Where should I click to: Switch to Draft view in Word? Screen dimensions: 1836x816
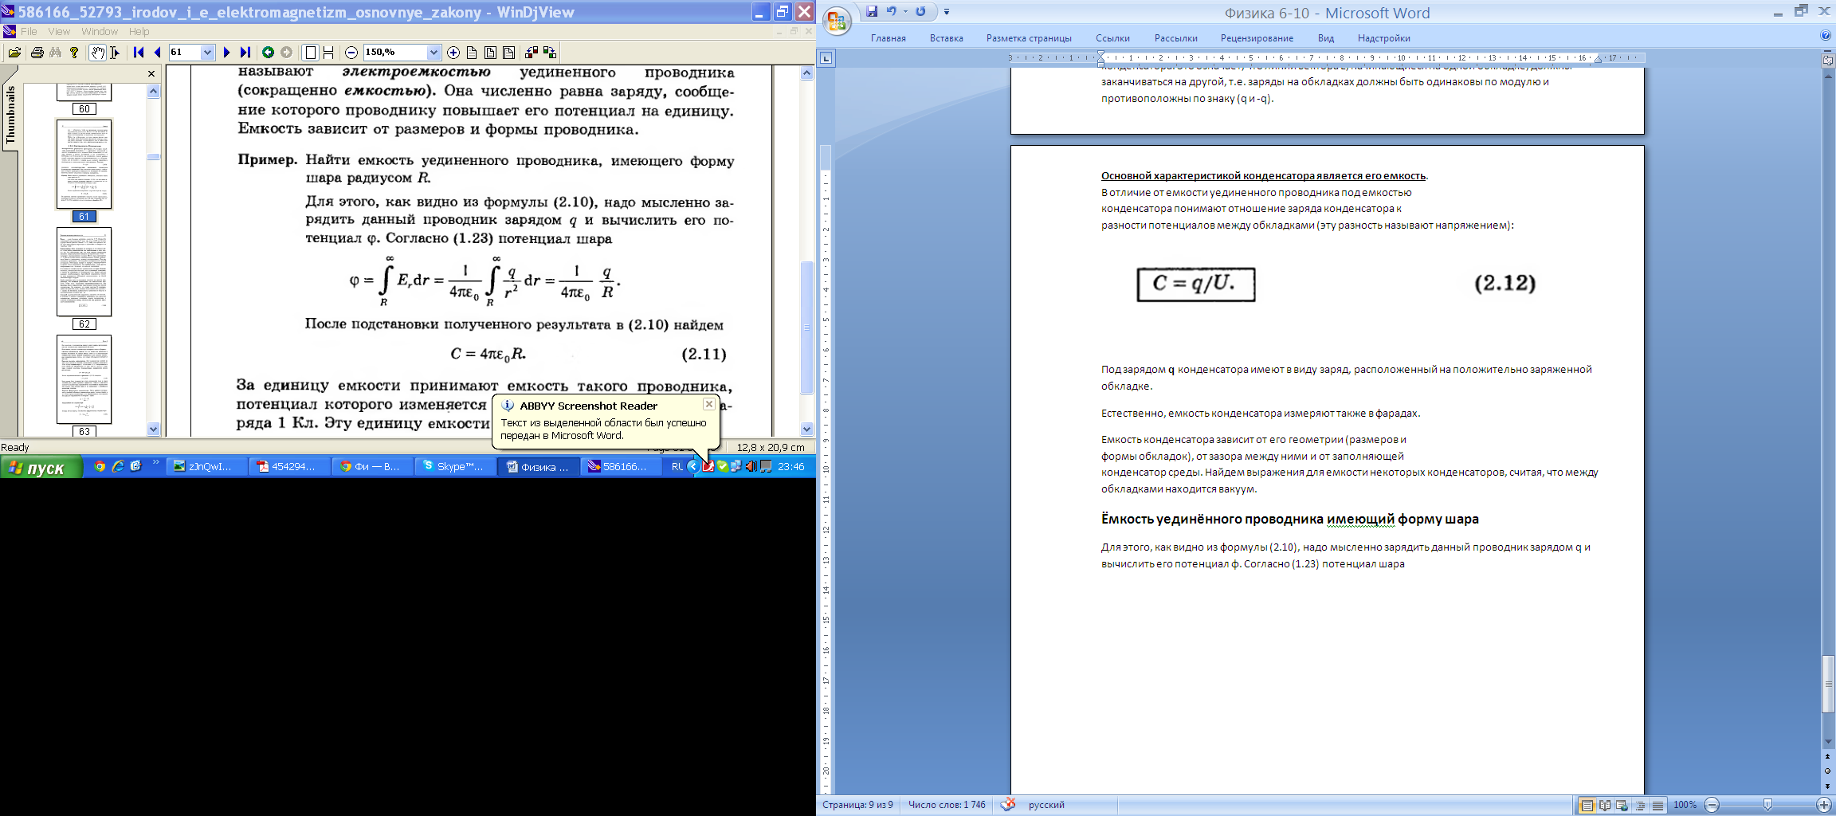1658,806
